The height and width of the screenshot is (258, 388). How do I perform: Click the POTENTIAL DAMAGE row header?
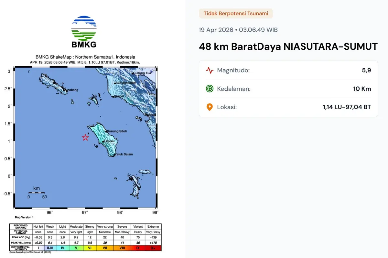(21, 232)
